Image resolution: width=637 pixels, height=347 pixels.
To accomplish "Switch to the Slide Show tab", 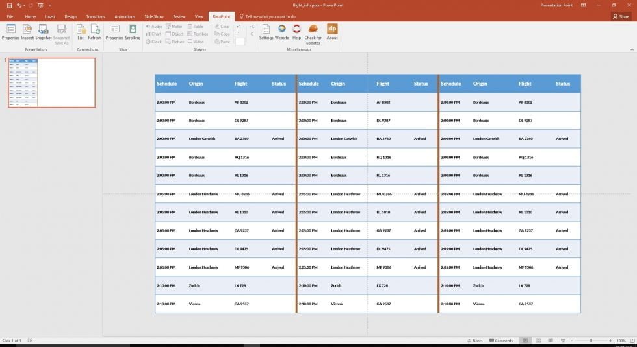I will click(x=154, y=17).
